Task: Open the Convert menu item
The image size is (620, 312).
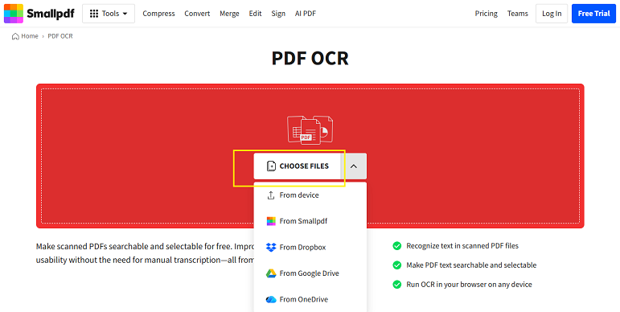Action: coord(197,14)
